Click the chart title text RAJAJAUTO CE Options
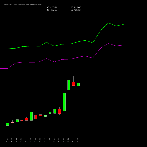Image resolution: width=147 pixels, height=147 pixels. tap(22, 4)
